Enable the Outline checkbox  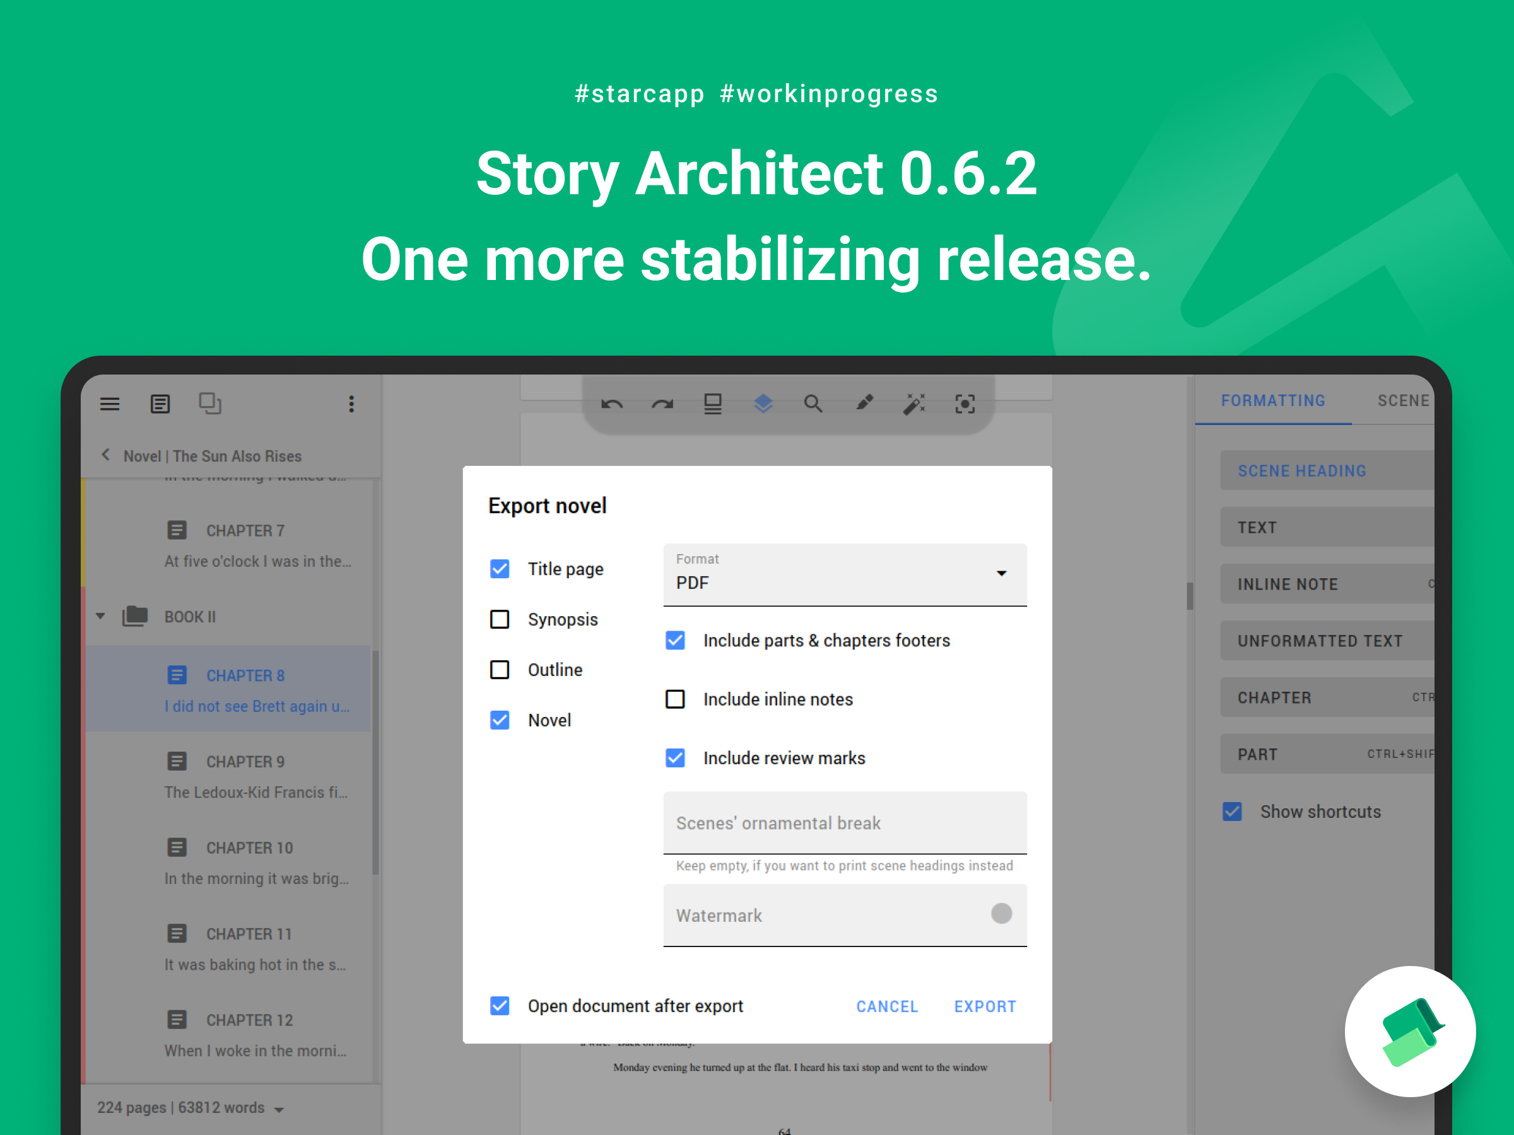500,670
